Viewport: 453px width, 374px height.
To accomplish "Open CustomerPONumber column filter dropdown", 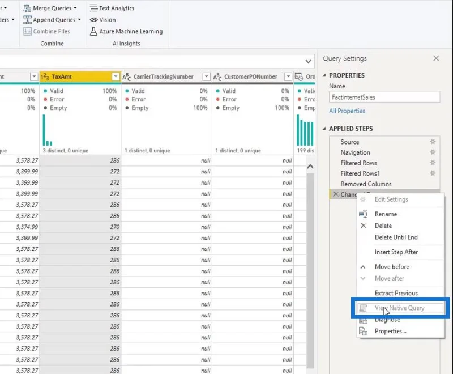I will (288, 76).
